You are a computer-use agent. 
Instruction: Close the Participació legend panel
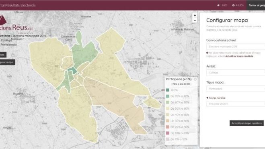[x=195, y=79]
